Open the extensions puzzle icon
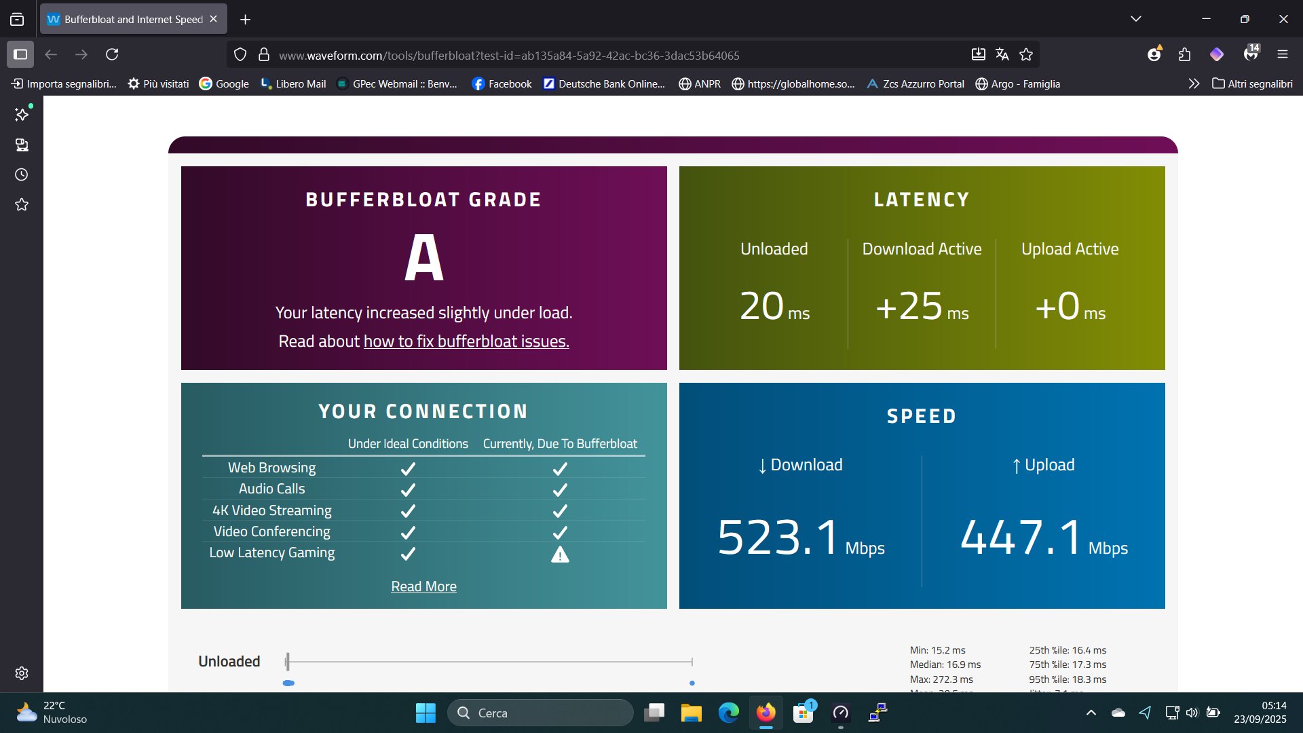The width and height of the screenshot is (1303, 733). [x=1185, y=54]
